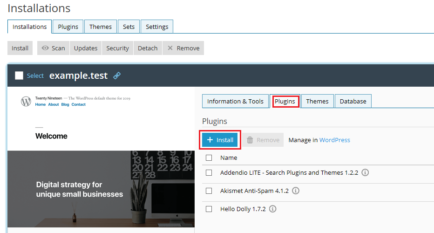
Task: Select the Hello Dolly plugin checkbox
Action: pos(209,209)
